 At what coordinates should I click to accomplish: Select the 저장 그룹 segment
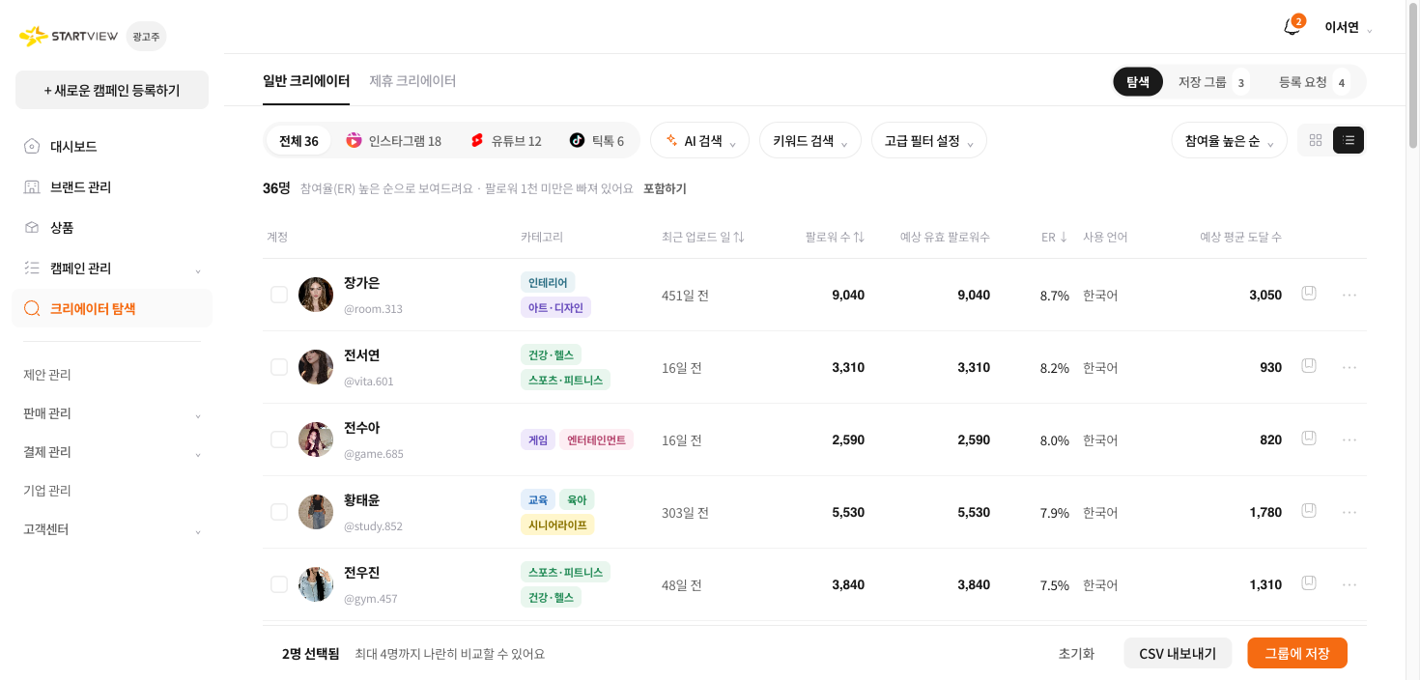point(1212,82)
